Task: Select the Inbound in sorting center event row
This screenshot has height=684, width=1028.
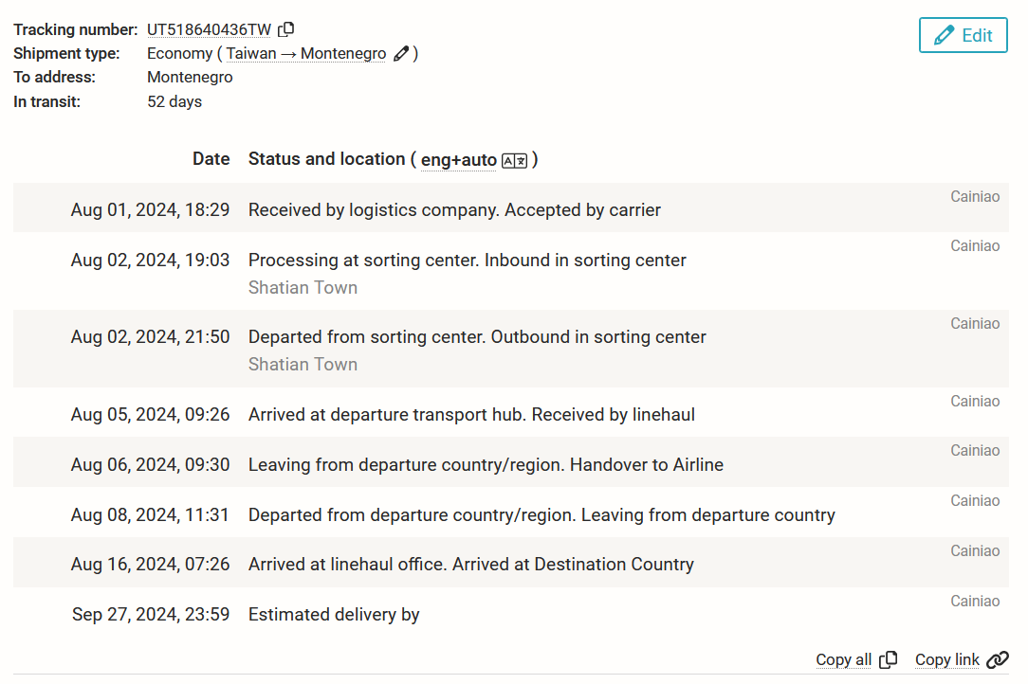Action: (511, 271)
